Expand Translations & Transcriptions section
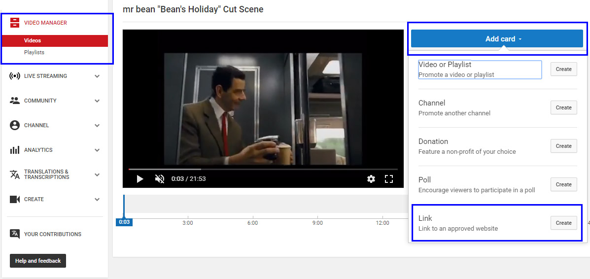590x279 pixels. coord(97,174)
